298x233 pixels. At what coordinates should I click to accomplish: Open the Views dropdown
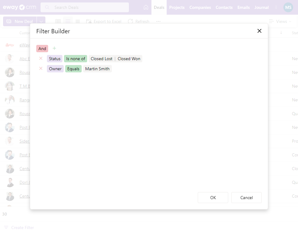point(280,21)
